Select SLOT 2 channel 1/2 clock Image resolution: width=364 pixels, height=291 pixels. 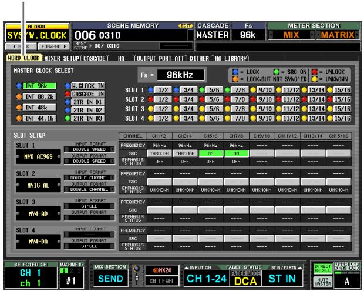(x=163, y=99)
